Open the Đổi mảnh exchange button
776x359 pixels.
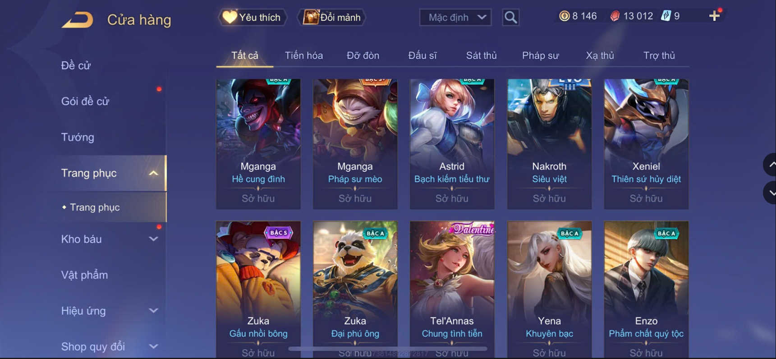(331, 18)
